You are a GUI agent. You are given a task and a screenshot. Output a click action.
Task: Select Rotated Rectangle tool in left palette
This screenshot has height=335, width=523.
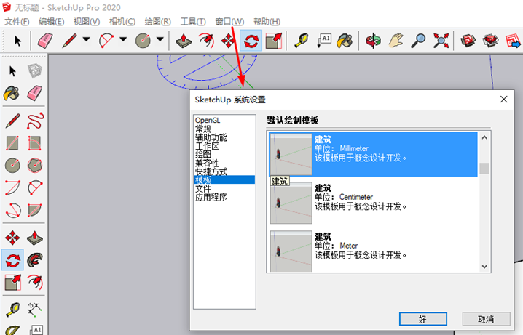35,143
